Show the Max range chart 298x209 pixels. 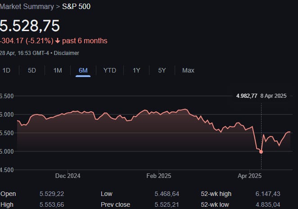click(x=188, y=70)
